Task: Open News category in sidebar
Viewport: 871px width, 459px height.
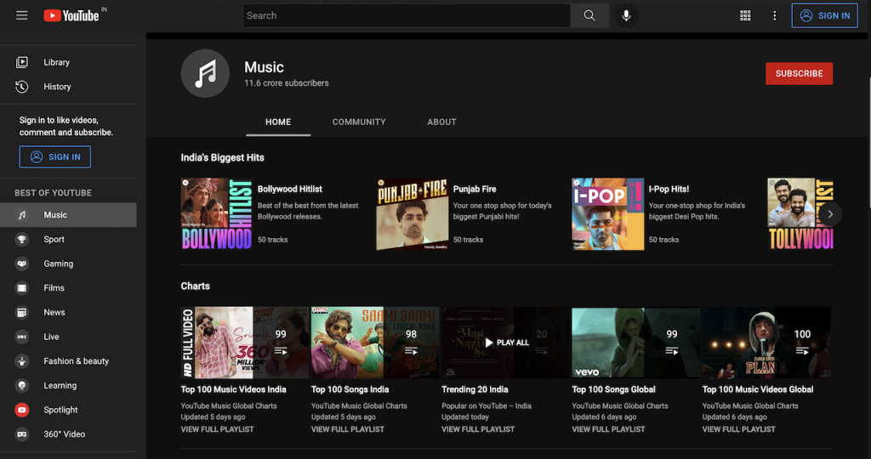Action: 68,313
